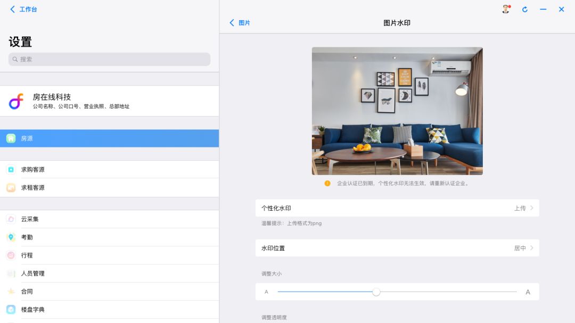Click the refresh icon
This screenshot has width=575, height=323.
[525, 10]
